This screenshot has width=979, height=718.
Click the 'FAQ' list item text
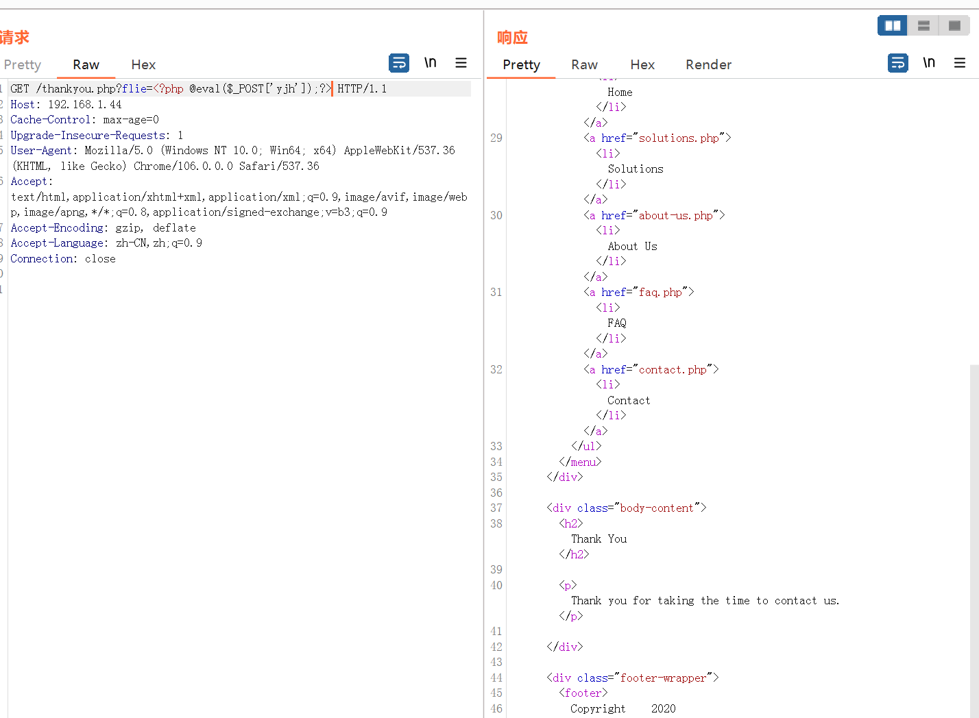pos(616,323)
